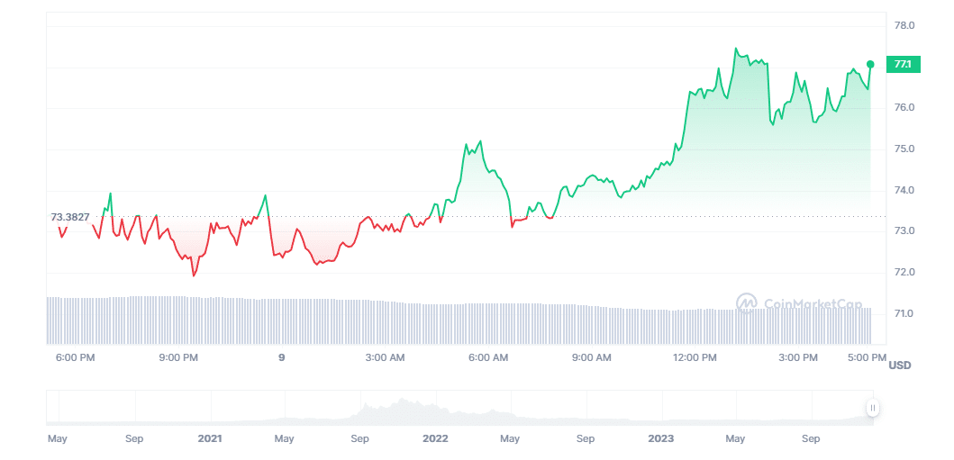Click the 9:00 AM time axis label

592,357
